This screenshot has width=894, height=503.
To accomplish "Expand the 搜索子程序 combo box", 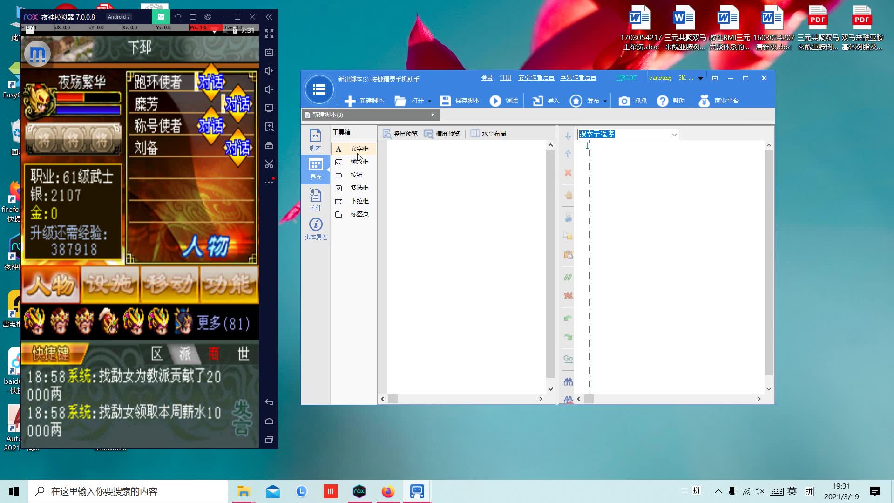I will 674,135.
